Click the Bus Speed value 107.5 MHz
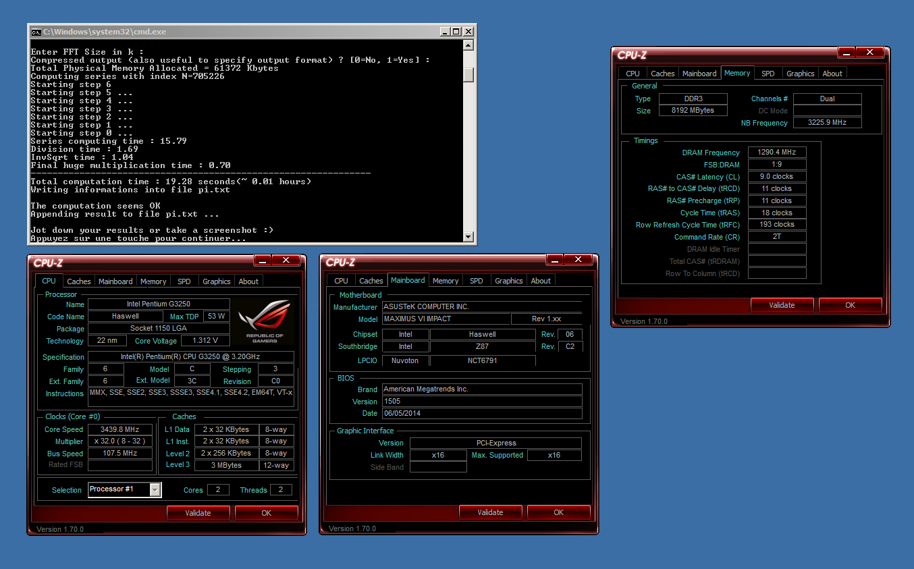The width and height of the screenshot is (914, 569). coord(119,454)
